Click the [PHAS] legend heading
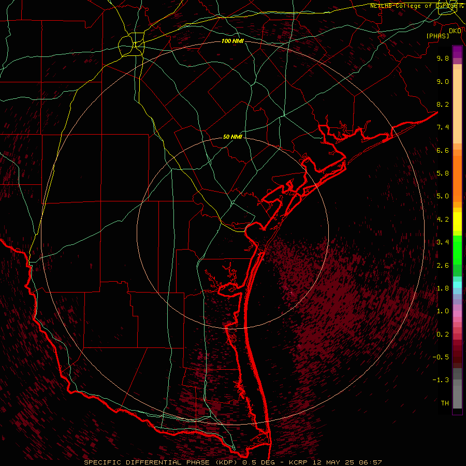Viewport: 466px width, 466px height. click(438, 36)
